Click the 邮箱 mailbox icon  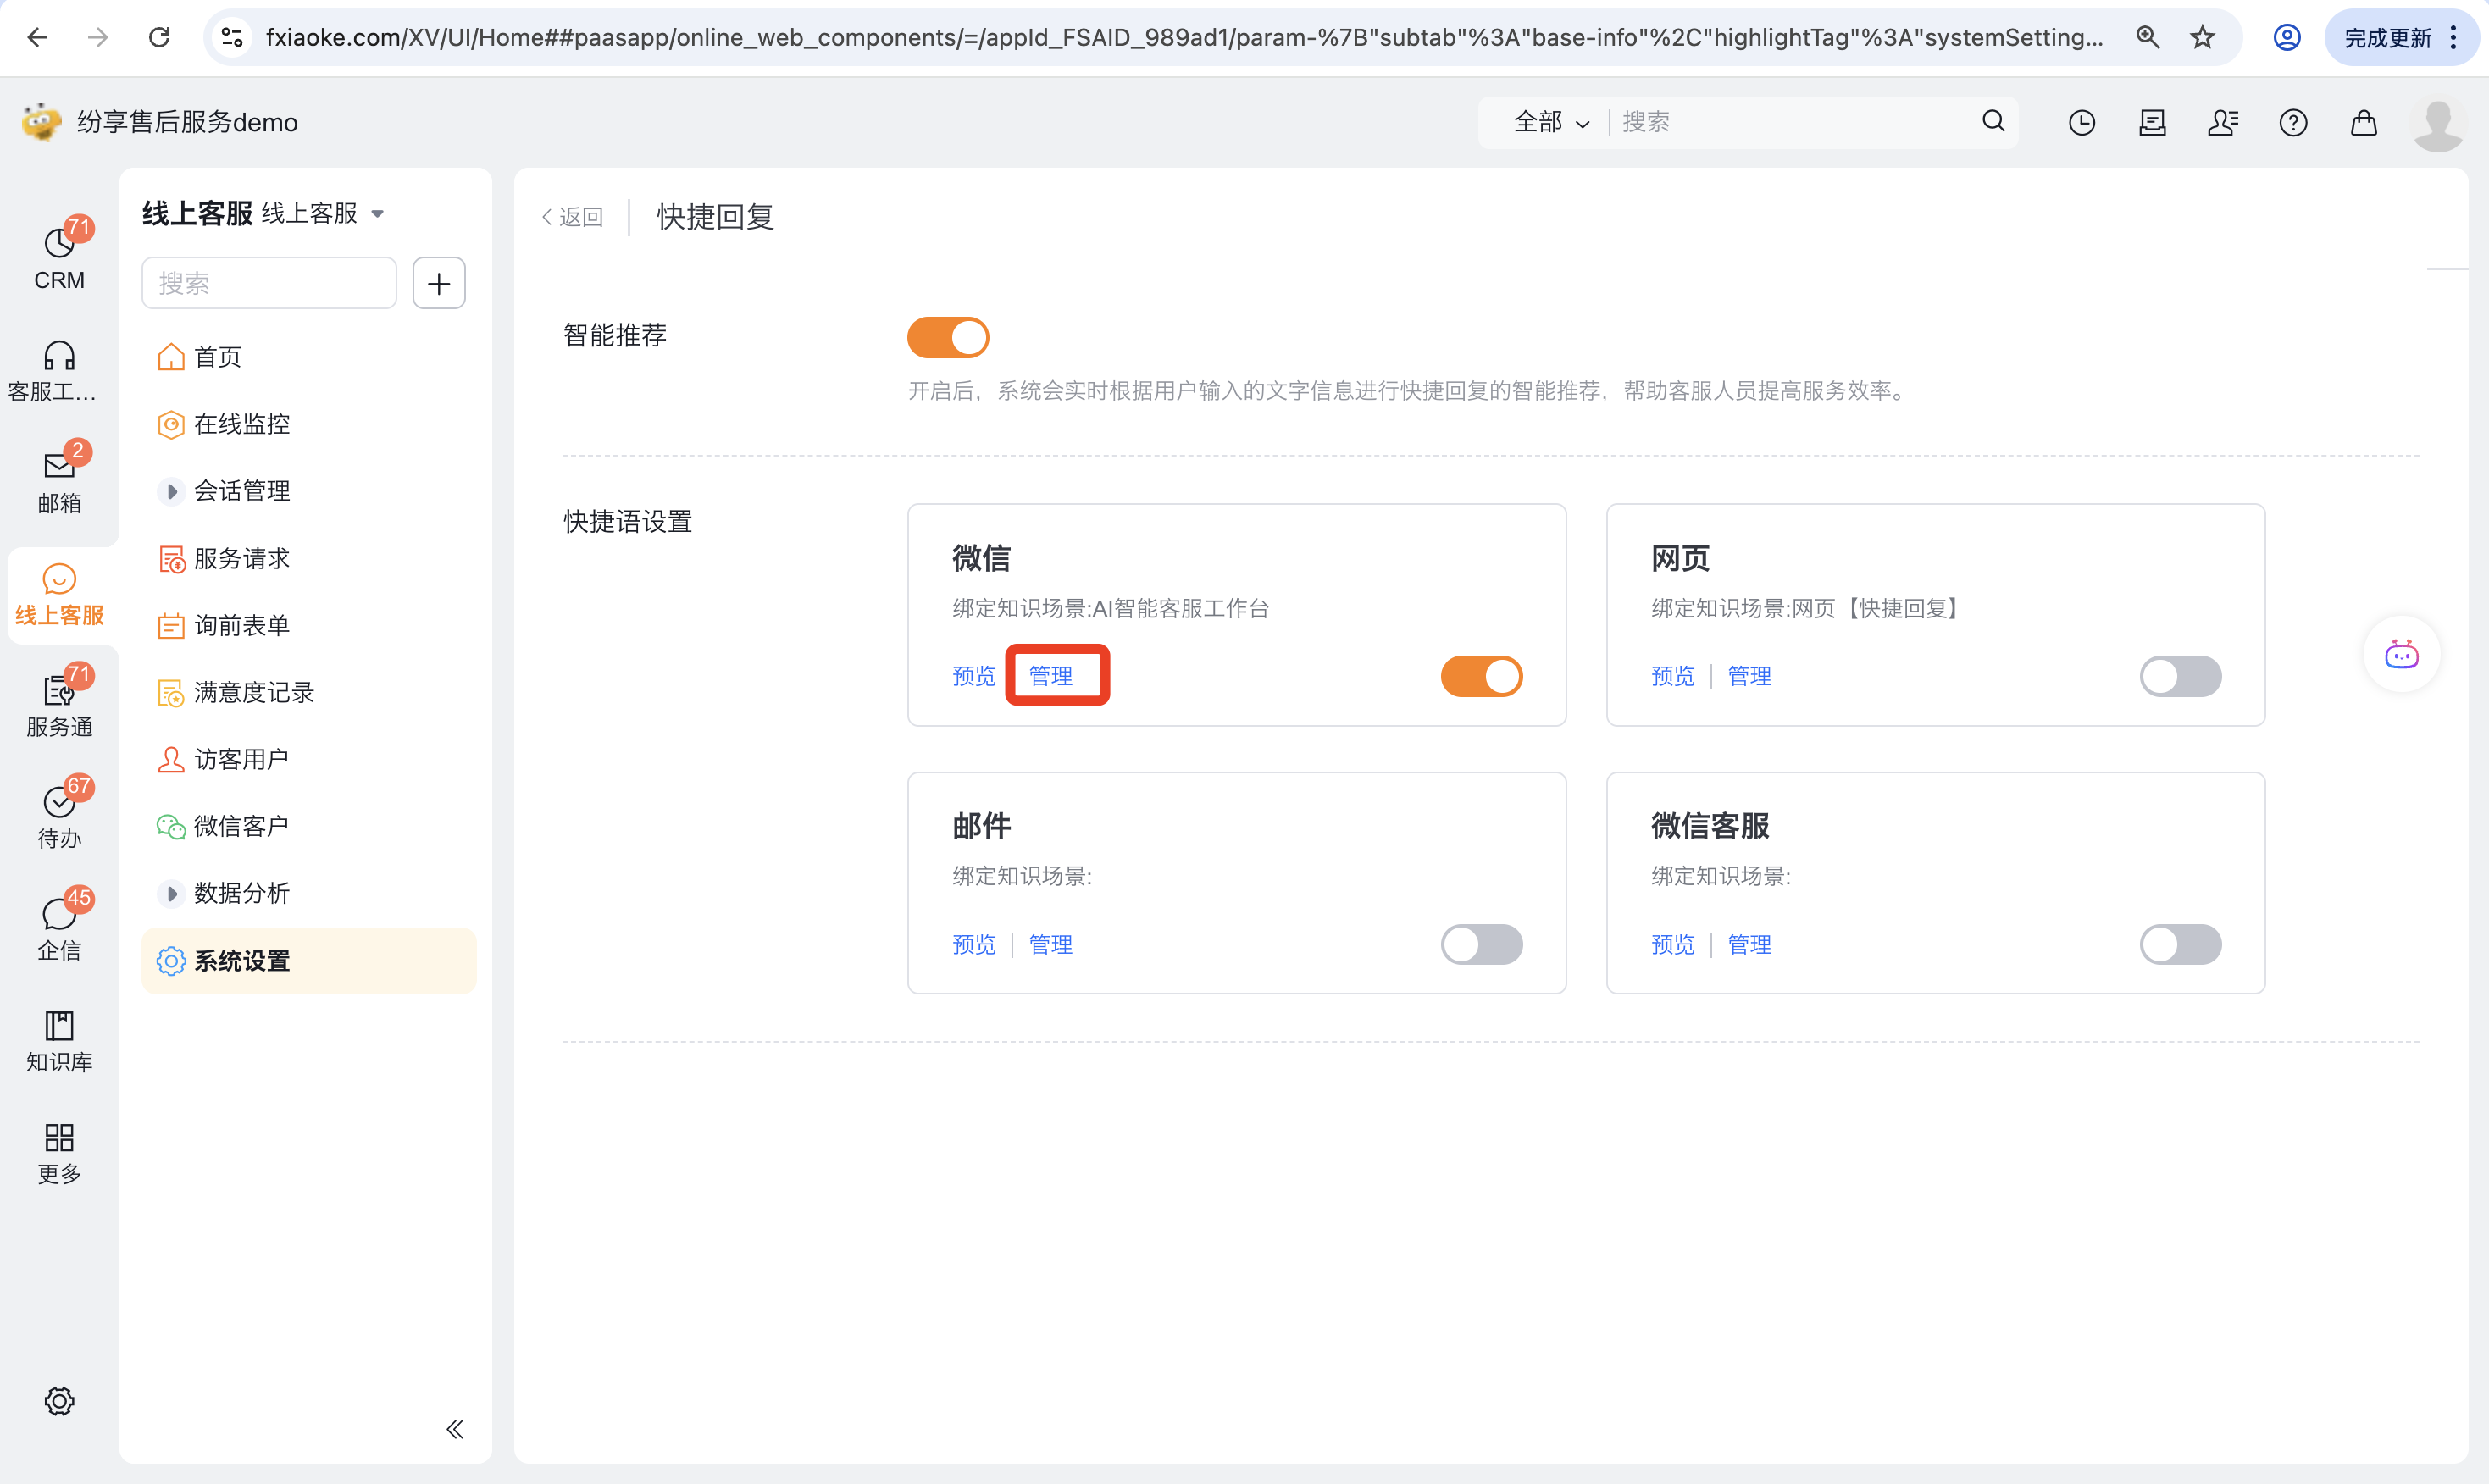click(59, 480)
